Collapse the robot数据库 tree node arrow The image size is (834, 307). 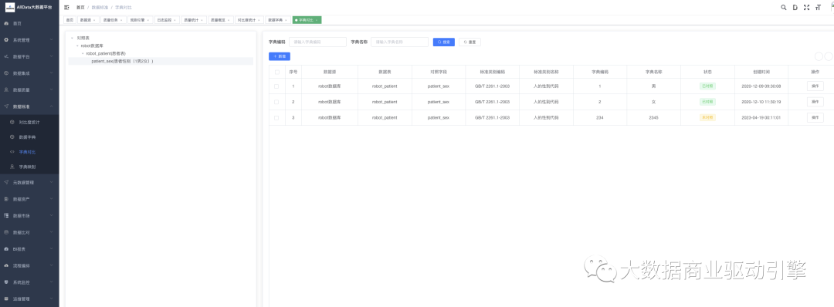point(77,46)
